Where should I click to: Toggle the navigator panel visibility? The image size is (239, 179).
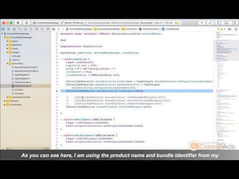coord(219,23)
